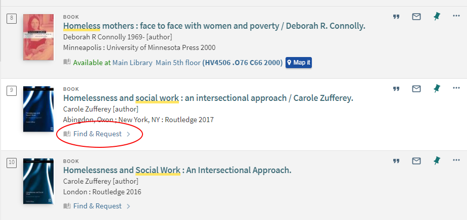Screen dimensions: 467x220
Task: Email the Homeless mothers record
Action: pos(416,17)
